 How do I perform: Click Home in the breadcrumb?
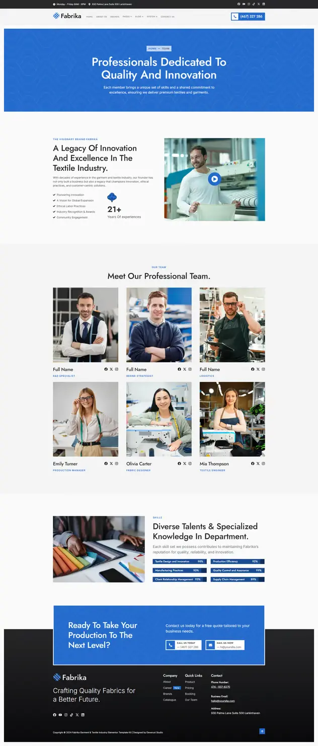pos(152,49)
